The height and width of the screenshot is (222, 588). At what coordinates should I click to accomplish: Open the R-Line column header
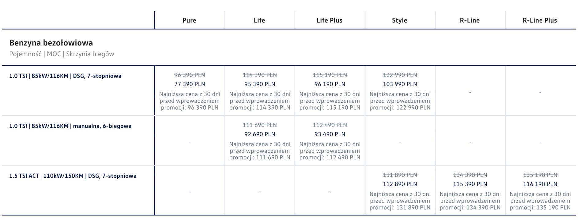pos(470,20)
